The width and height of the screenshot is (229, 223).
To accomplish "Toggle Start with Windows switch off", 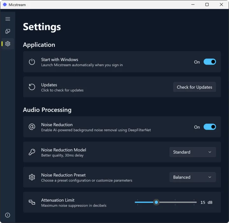I will point(210,62).
